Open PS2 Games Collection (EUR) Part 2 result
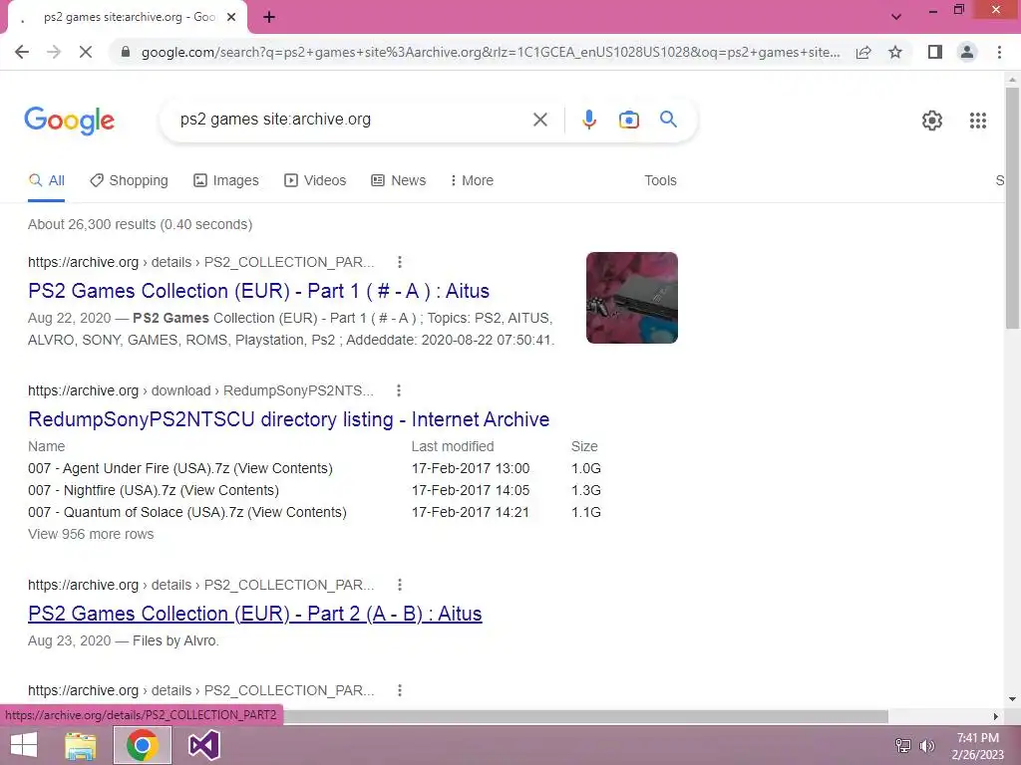The width and height of the screenshot is (1021, 765). pyautogui.click(x=254, y=614)
